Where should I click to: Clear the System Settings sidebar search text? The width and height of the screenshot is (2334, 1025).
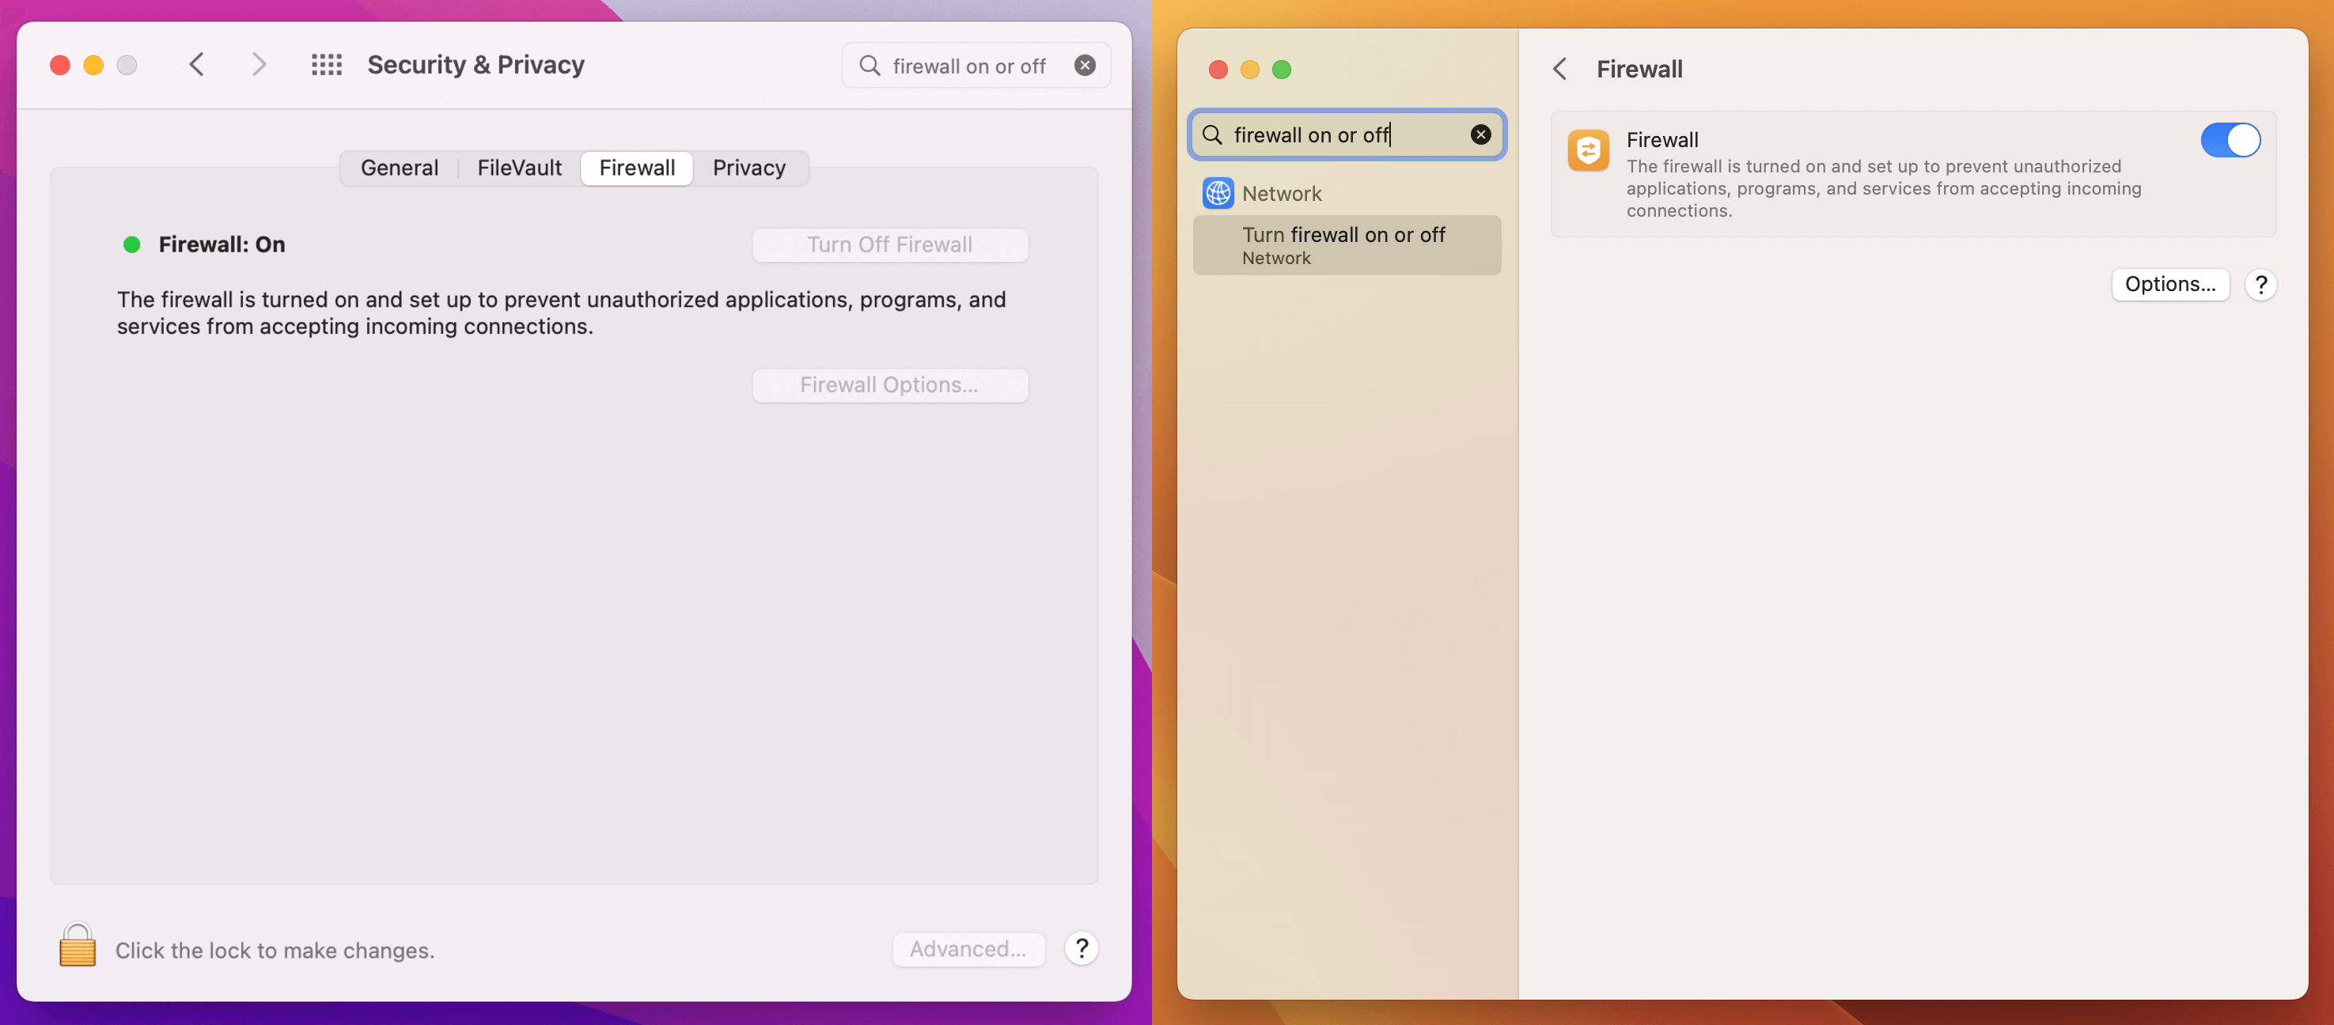(x=1480, y=135)
